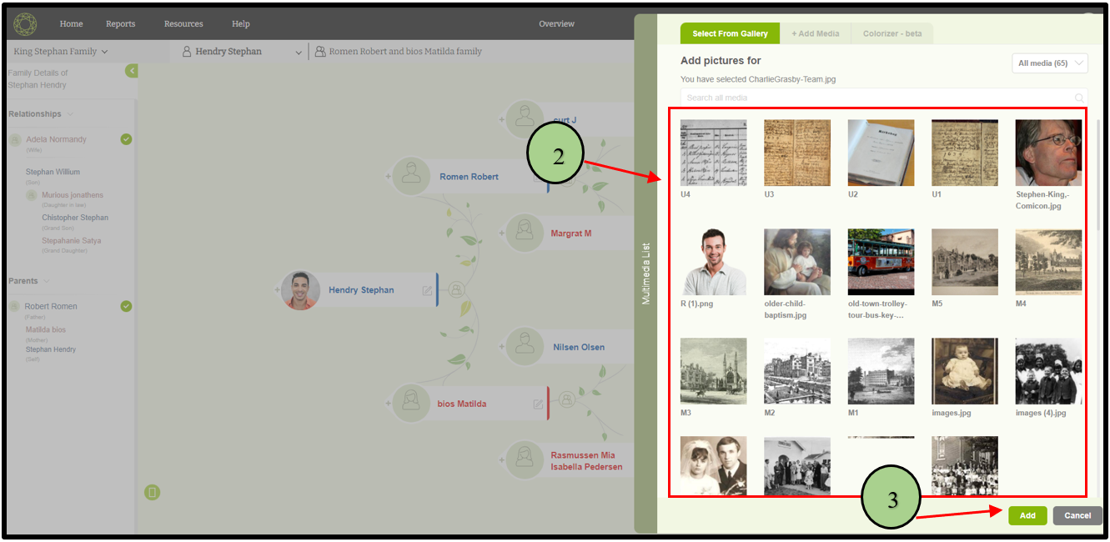Toggle green checkmark beside Robert Romen

click(x=126, y=306)
